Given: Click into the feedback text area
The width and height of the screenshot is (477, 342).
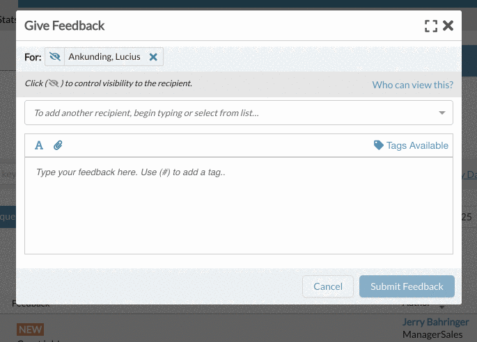Looking at the screenshot, I should [238, 206].
